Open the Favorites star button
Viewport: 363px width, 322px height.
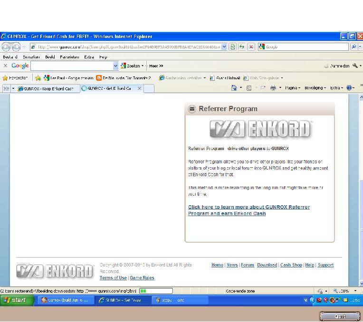(x=15, y=78)
